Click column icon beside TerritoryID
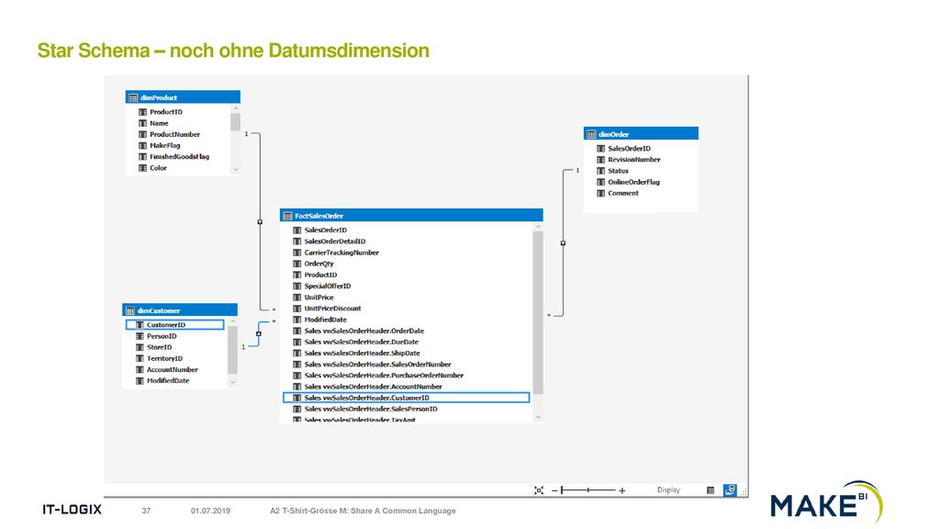Image resolution: width=940 pixels, height=529 pixels. [x=140, y=358]
